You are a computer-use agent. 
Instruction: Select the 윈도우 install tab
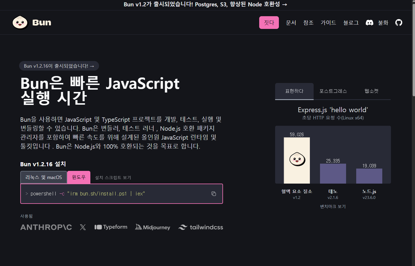pos(79,177)
